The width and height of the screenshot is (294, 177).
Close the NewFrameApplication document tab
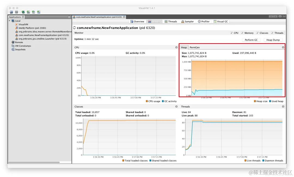(124, 17)
